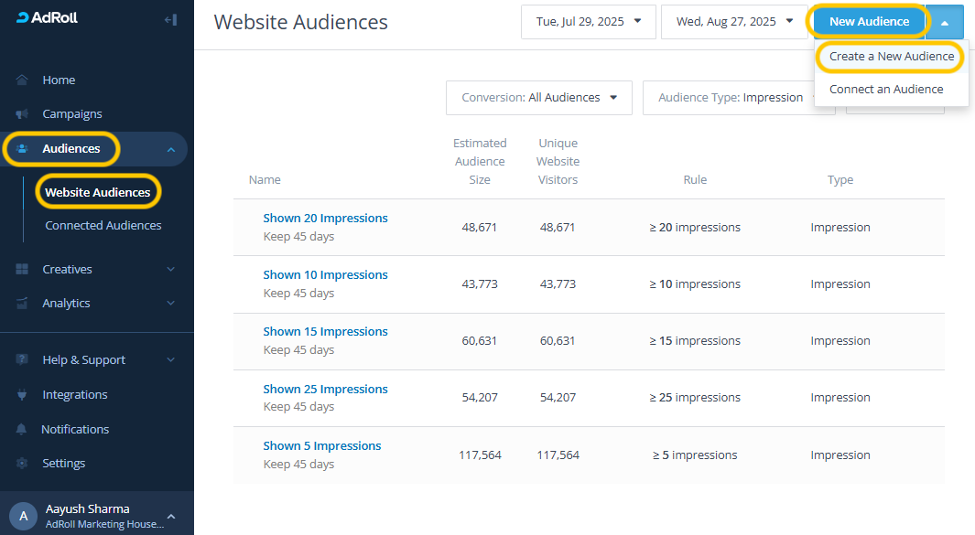Click the Settings gear icon
The image size is (975, 535).
(x=22, y=464)
